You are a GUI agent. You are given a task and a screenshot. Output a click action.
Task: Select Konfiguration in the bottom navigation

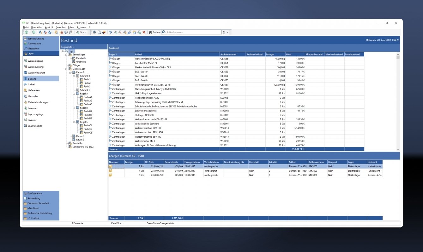pos(41,193)
